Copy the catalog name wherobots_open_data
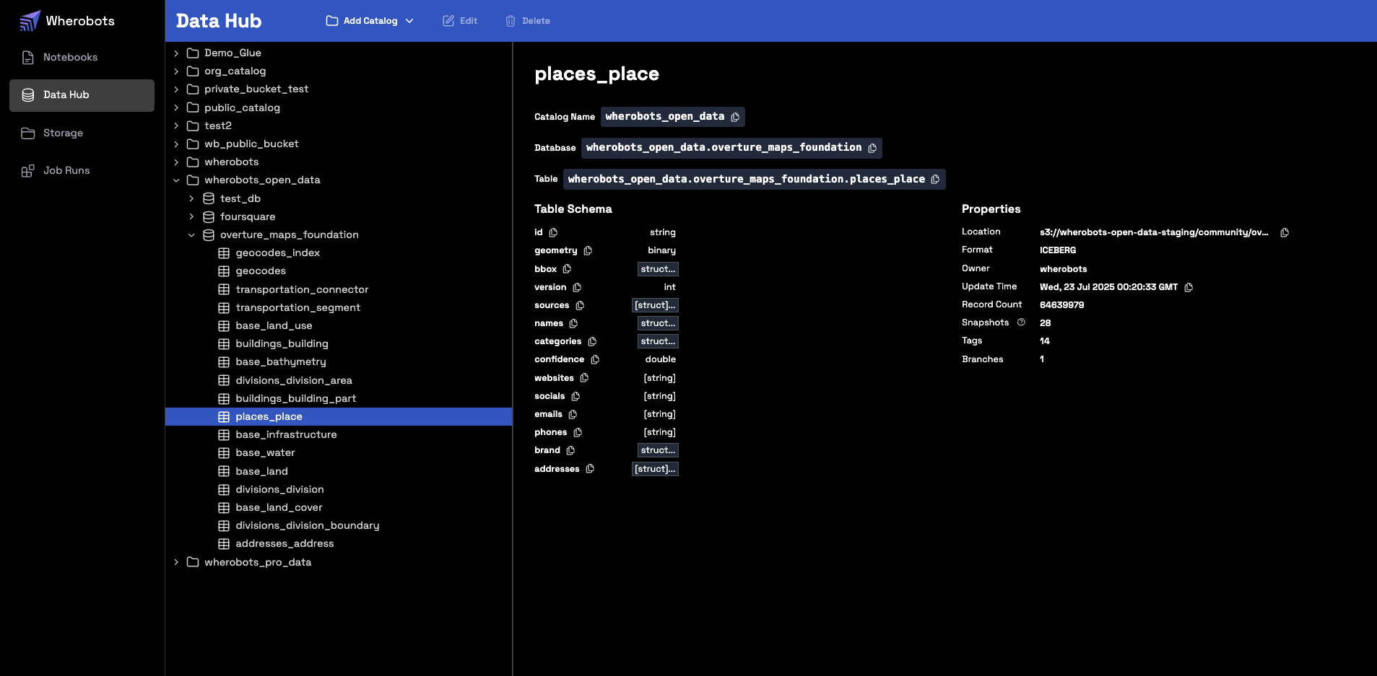The height and width of the screenshot is (676, 1377). [x=734, y=117]
